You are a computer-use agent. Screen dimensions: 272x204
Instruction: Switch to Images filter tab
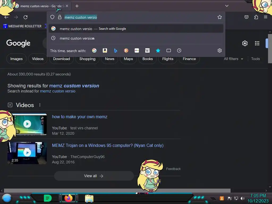[x=16, y=59]
